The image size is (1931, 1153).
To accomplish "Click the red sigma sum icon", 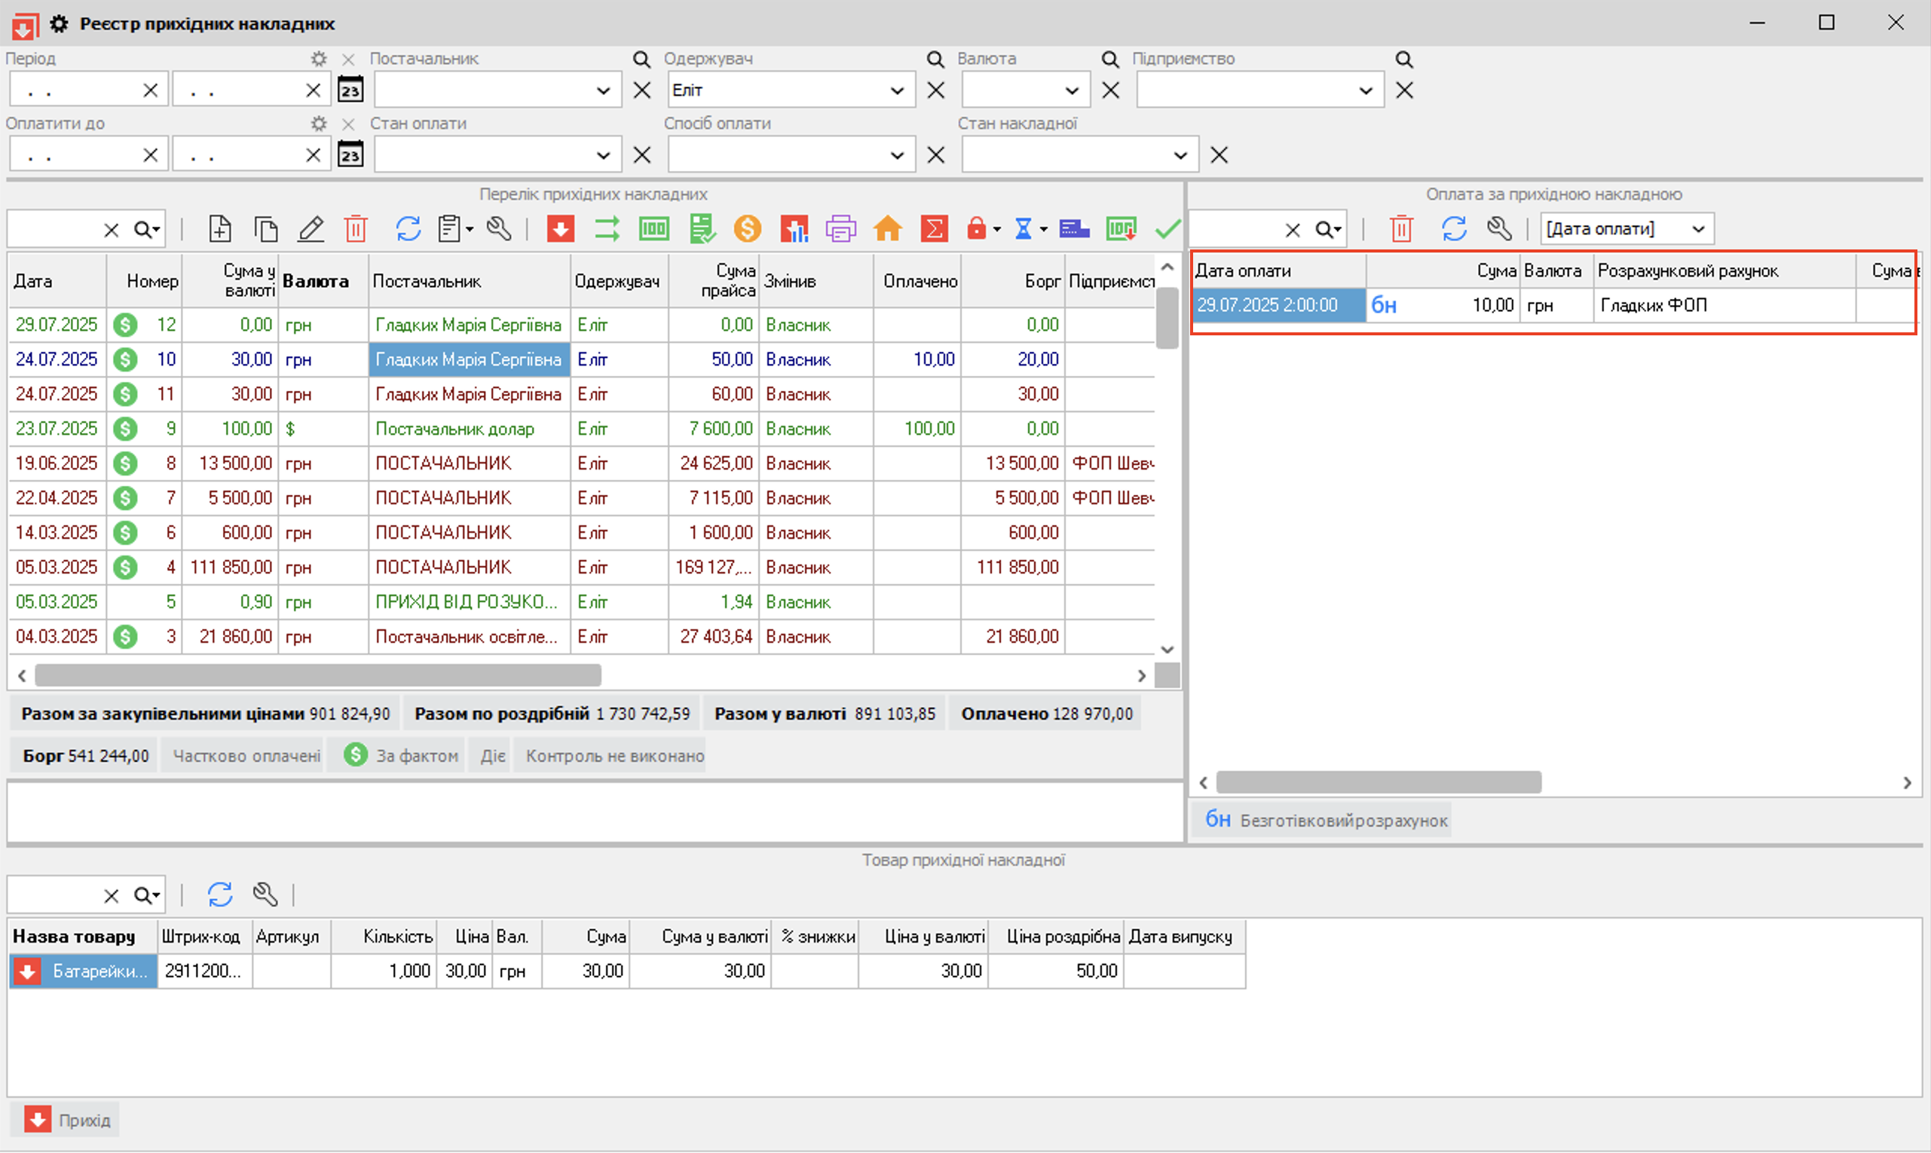I will pyautogui.click(x=934, y=229).
